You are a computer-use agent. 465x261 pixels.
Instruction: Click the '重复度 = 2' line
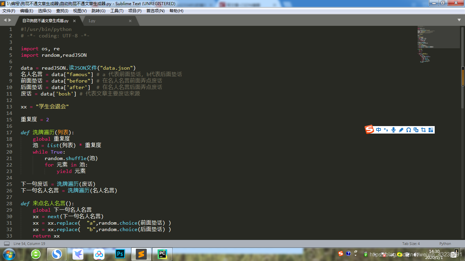click(x=35, y=120)
